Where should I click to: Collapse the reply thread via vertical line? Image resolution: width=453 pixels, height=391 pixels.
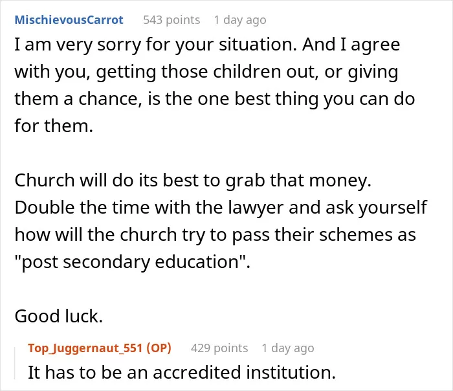point(15,363)
